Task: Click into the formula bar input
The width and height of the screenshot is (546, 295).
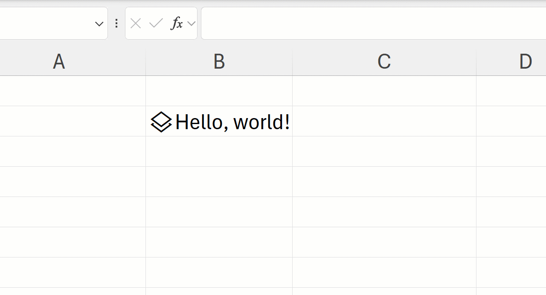Action: (x=371, y=23)
